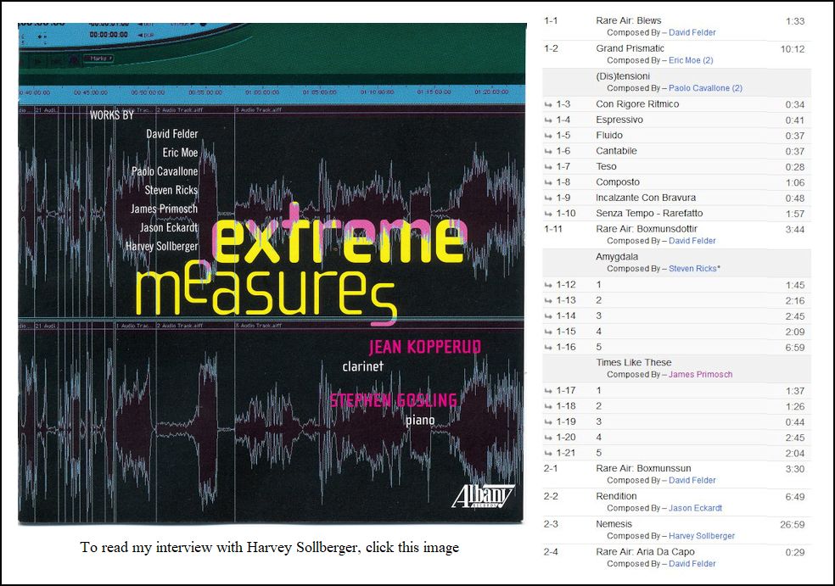Select track Composto

click(618, 182)
